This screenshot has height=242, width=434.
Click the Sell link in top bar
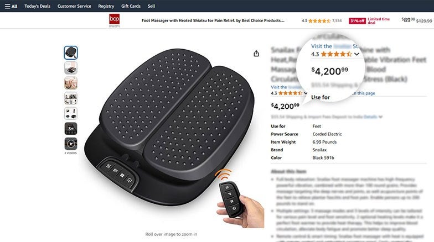tap(151, 6)
